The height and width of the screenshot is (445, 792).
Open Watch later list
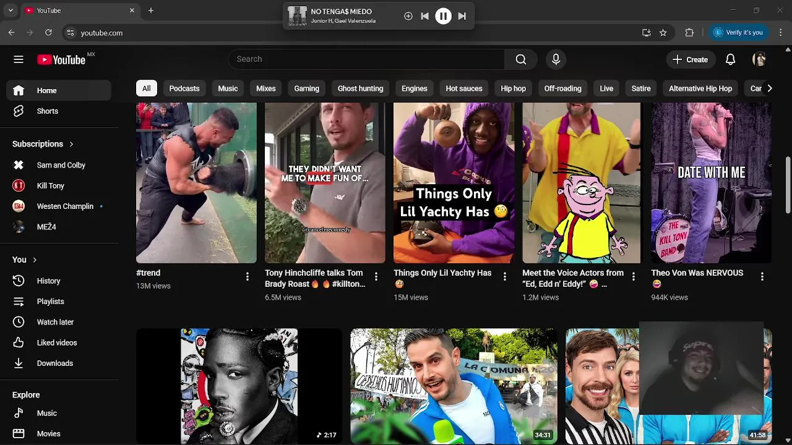59,322
